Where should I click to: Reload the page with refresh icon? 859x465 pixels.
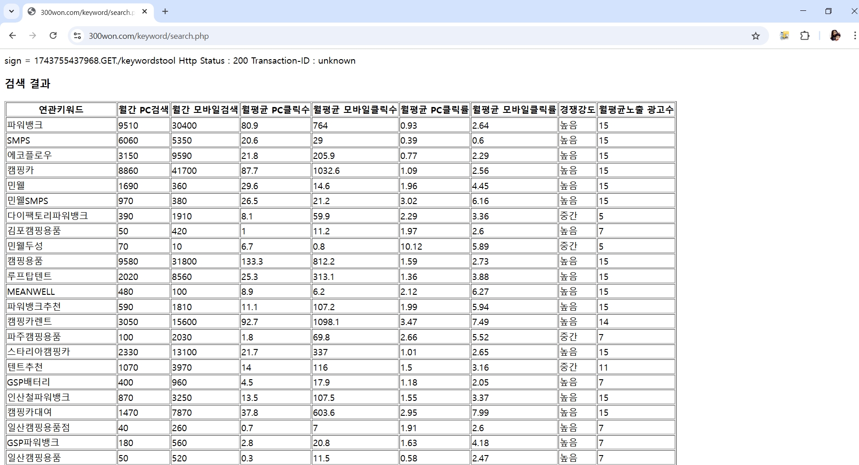click(53, 36)
